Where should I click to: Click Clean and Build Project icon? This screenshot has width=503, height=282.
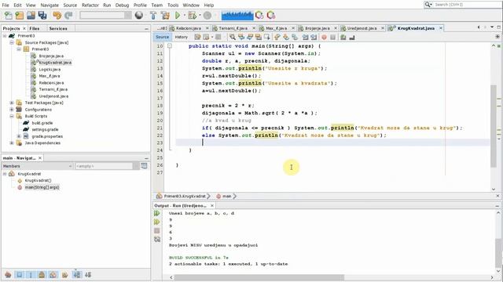[165, 15]
